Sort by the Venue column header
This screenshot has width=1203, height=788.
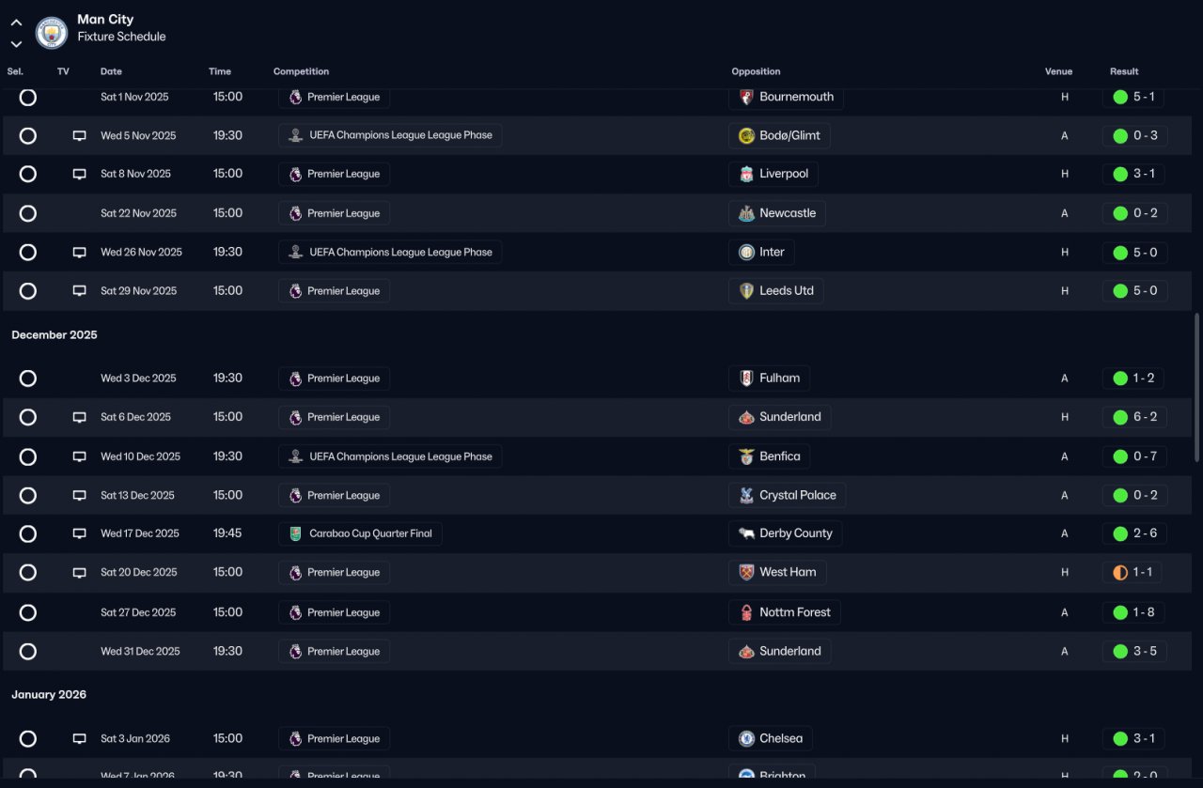click(1058, 71)
